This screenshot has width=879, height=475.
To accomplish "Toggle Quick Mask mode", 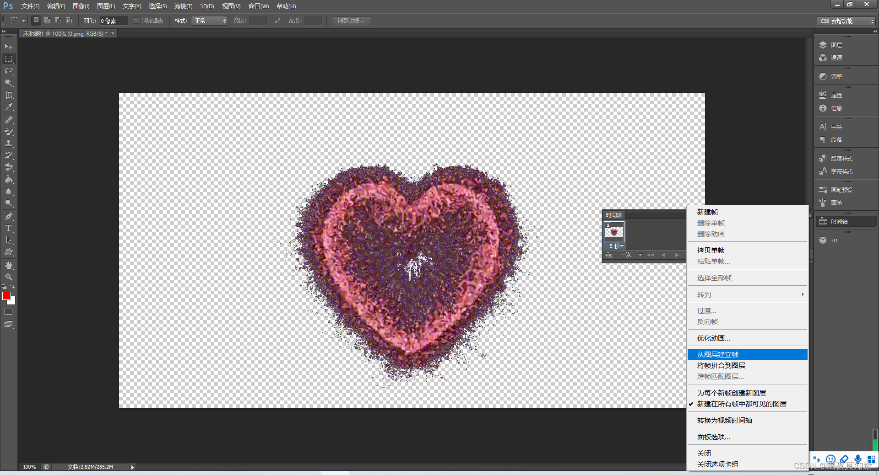I will pyautogui.click(x=9, y=312).
